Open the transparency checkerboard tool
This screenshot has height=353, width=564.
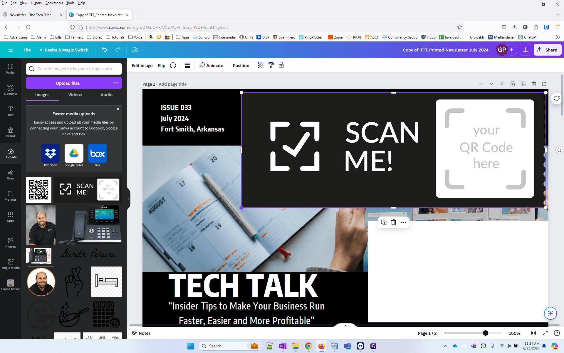click(x=261, y=65)
